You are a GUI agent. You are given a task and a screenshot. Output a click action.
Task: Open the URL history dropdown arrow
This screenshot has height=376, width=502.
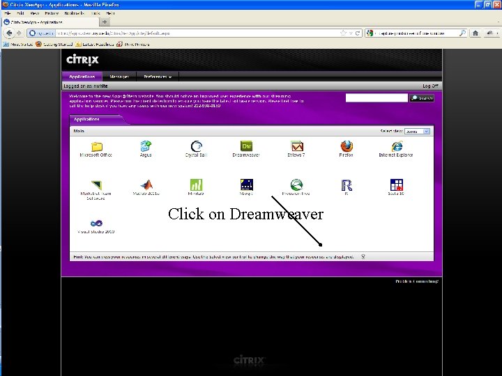351,33
